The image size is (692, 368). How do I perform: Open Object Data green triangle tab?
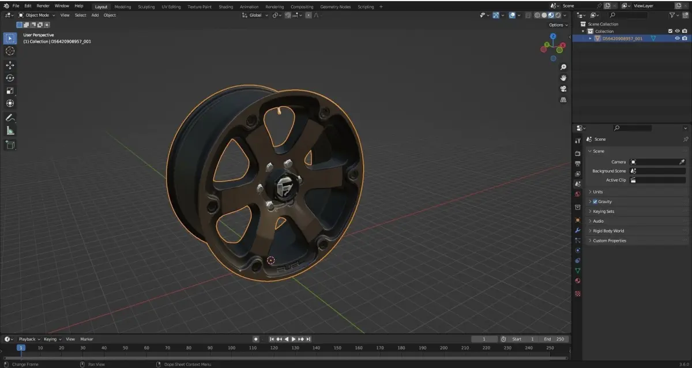coord(578,271)
